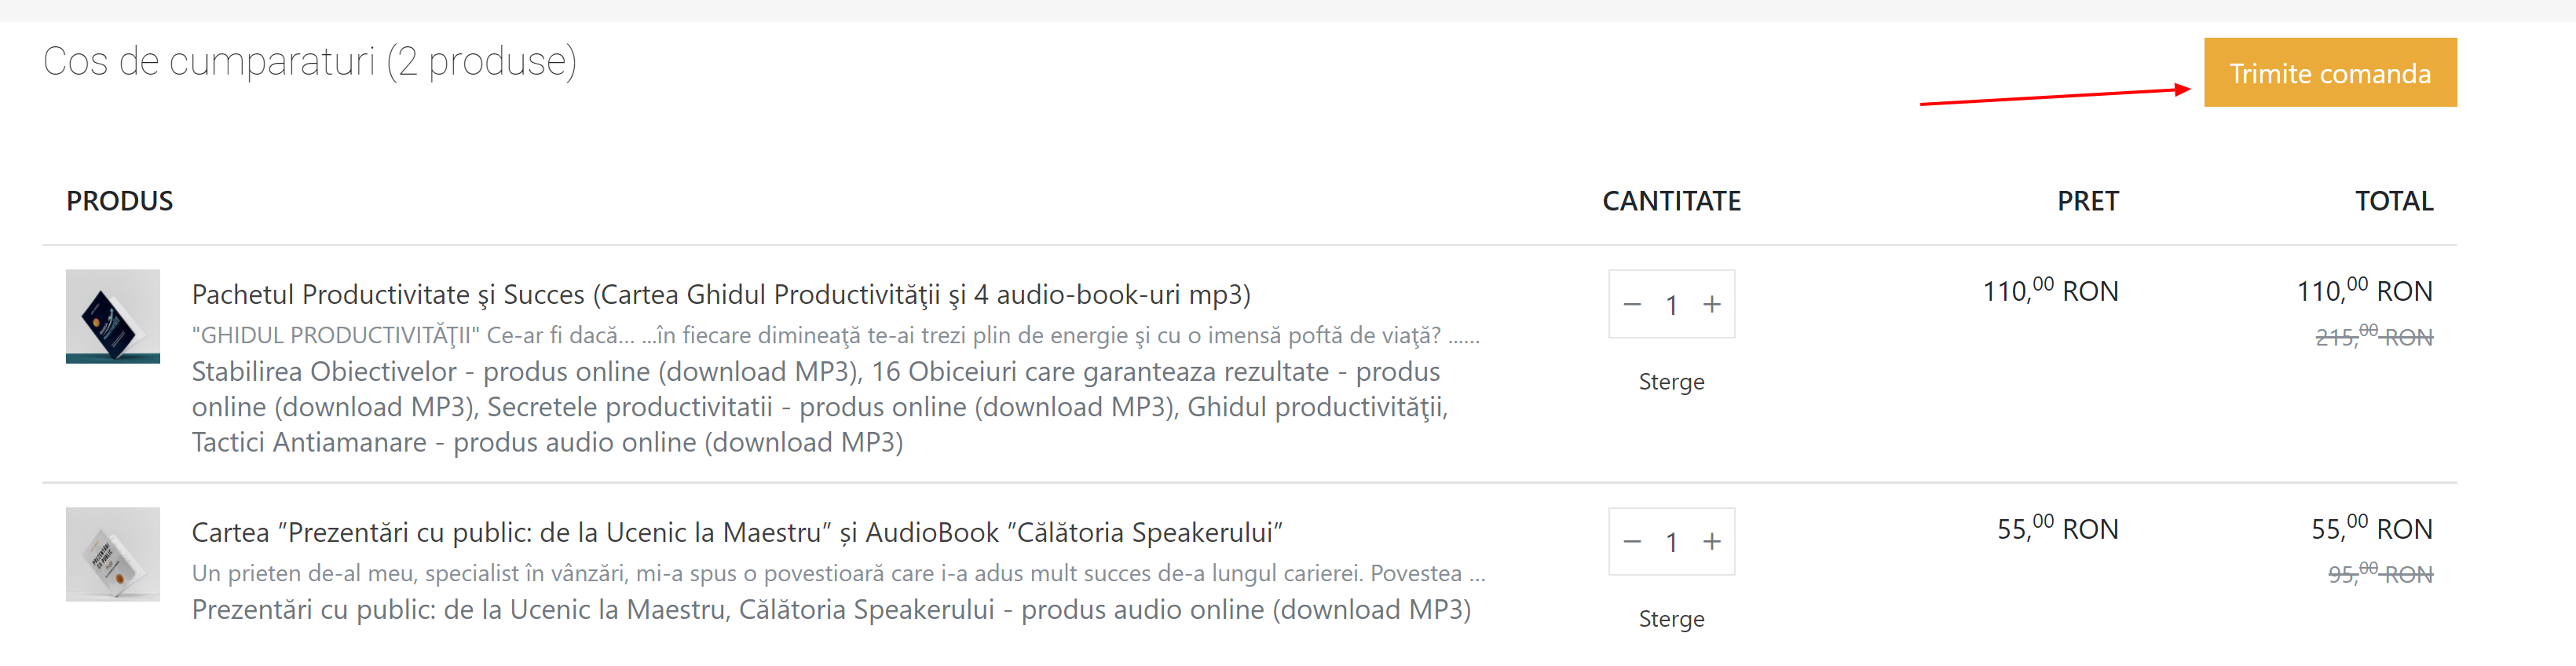The height and width of the screenshot is (666, 2576).
Task: Remove Pachetul Productivitate via Sterge link
Action: pos(1671,382)
